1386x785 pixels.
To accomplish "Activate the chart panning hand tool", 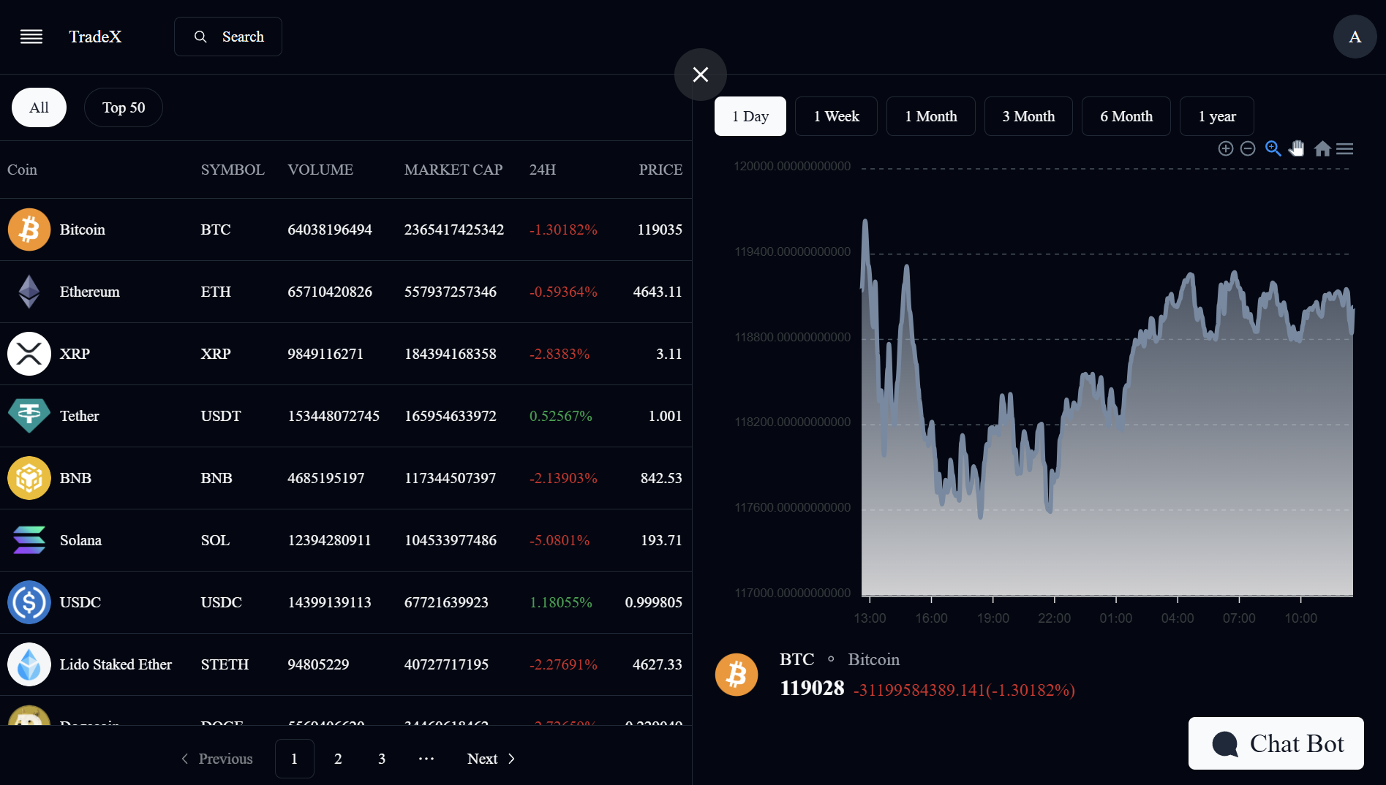I will tap(1297, 148).
